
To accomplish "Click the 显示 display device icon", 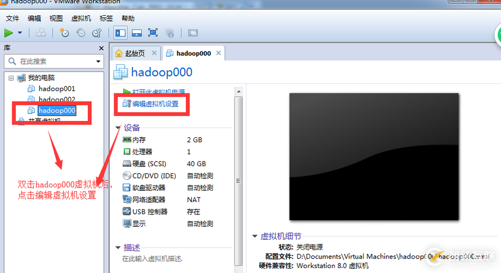I will click(x=127, y=223).
